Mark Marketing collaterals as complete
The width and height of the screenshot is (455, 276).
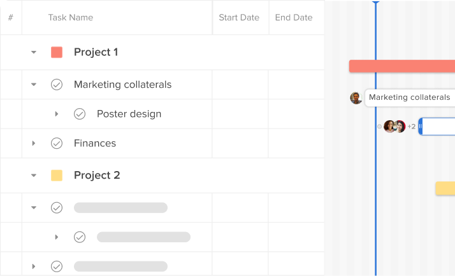point(57,85)
